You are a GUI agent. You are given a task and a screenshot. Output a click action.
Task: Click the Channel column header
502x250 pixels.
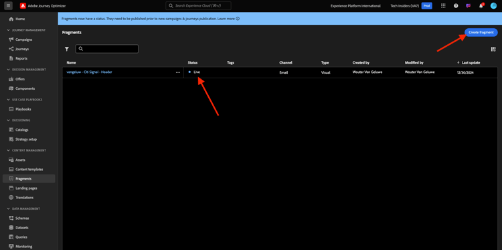click(x=286, y=63)
